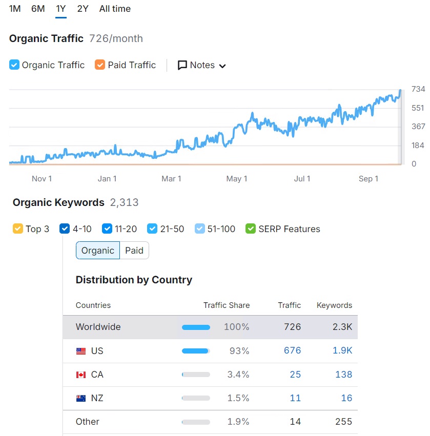Switch to the 6M time range
Image resolution: width=430 pixels, height=436 pixels.
[x=38, y=9]
